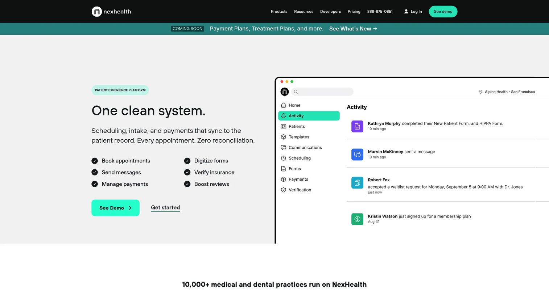The height and width of the screenshot is (308, 549).
Task: Click the Coming Soon label in banner
Action: click(x=187, y=29)
